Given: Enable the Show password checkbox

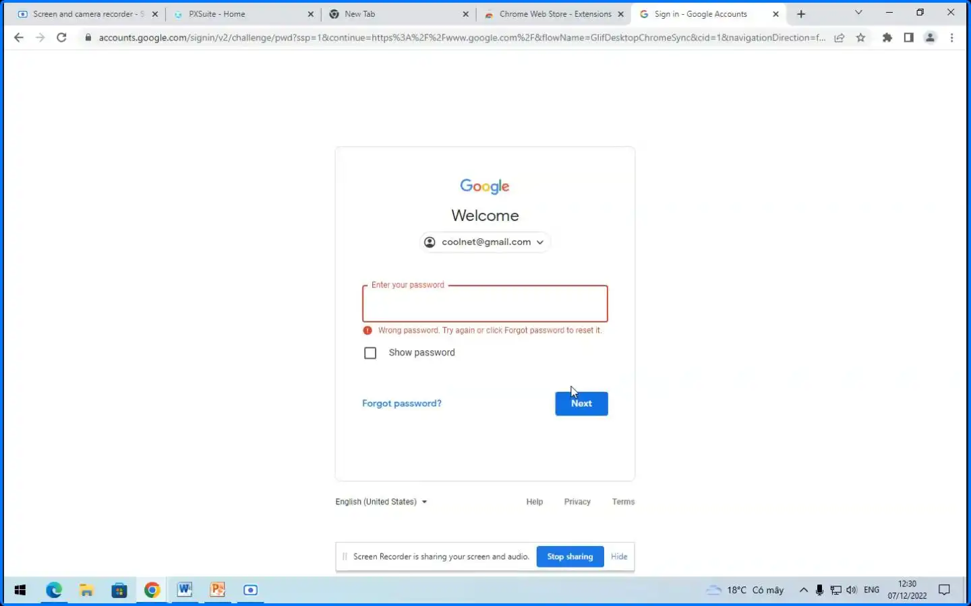Looking at the screenshot, I should pos(370,353).
